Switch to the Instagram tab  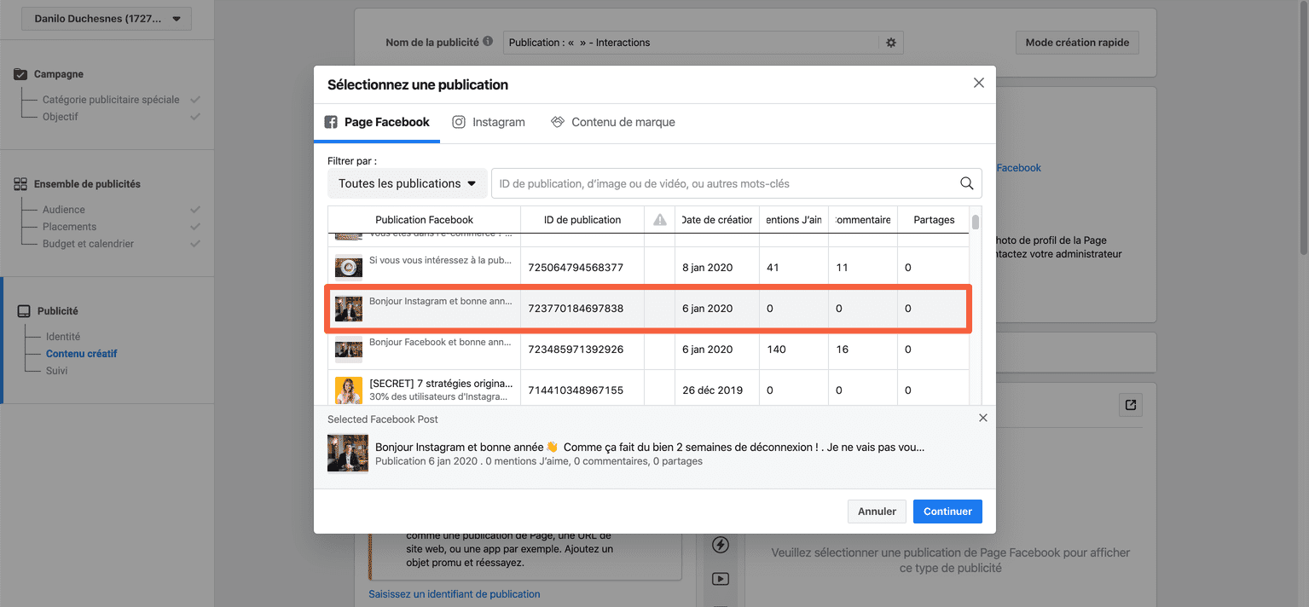pos(489,122)
